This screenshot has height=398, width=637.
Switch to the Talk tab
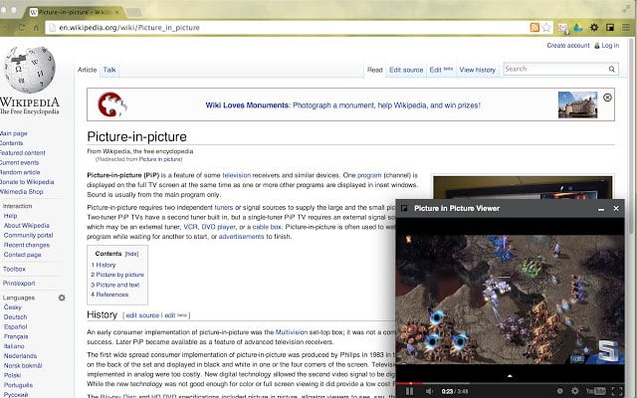pos(109,70)
